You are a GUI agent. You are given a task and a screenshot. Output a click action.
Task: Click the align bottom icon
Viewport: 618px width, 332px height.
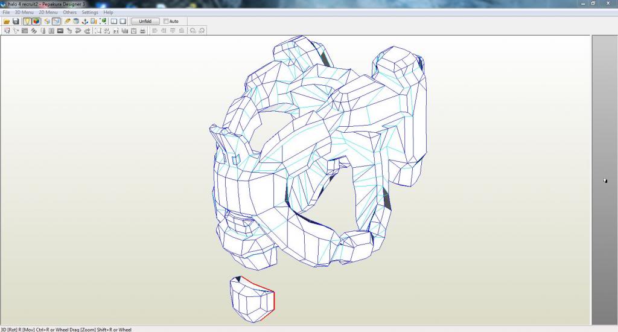point(181,31)
